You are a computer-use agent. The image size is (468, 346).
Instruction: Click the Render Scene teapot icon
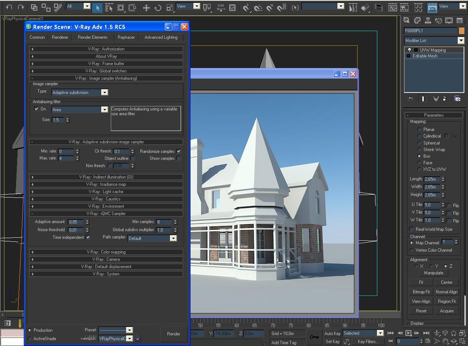pyautogui.click(x=432, y=8)
